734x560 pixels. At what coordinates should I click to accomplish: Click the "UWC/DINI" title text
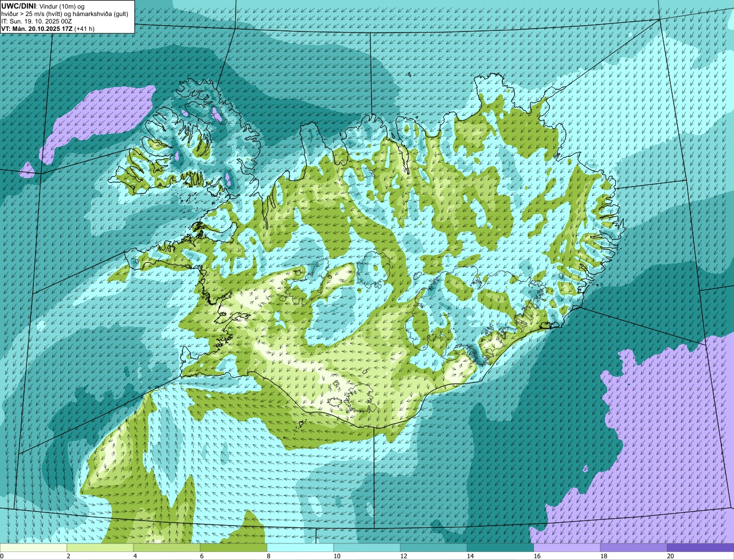coord(17,6)
